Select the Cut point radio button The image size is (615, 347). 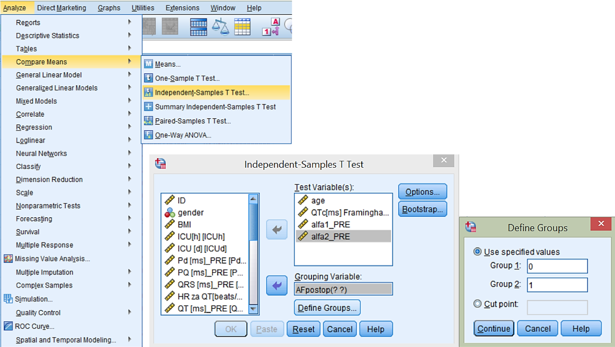477,304
